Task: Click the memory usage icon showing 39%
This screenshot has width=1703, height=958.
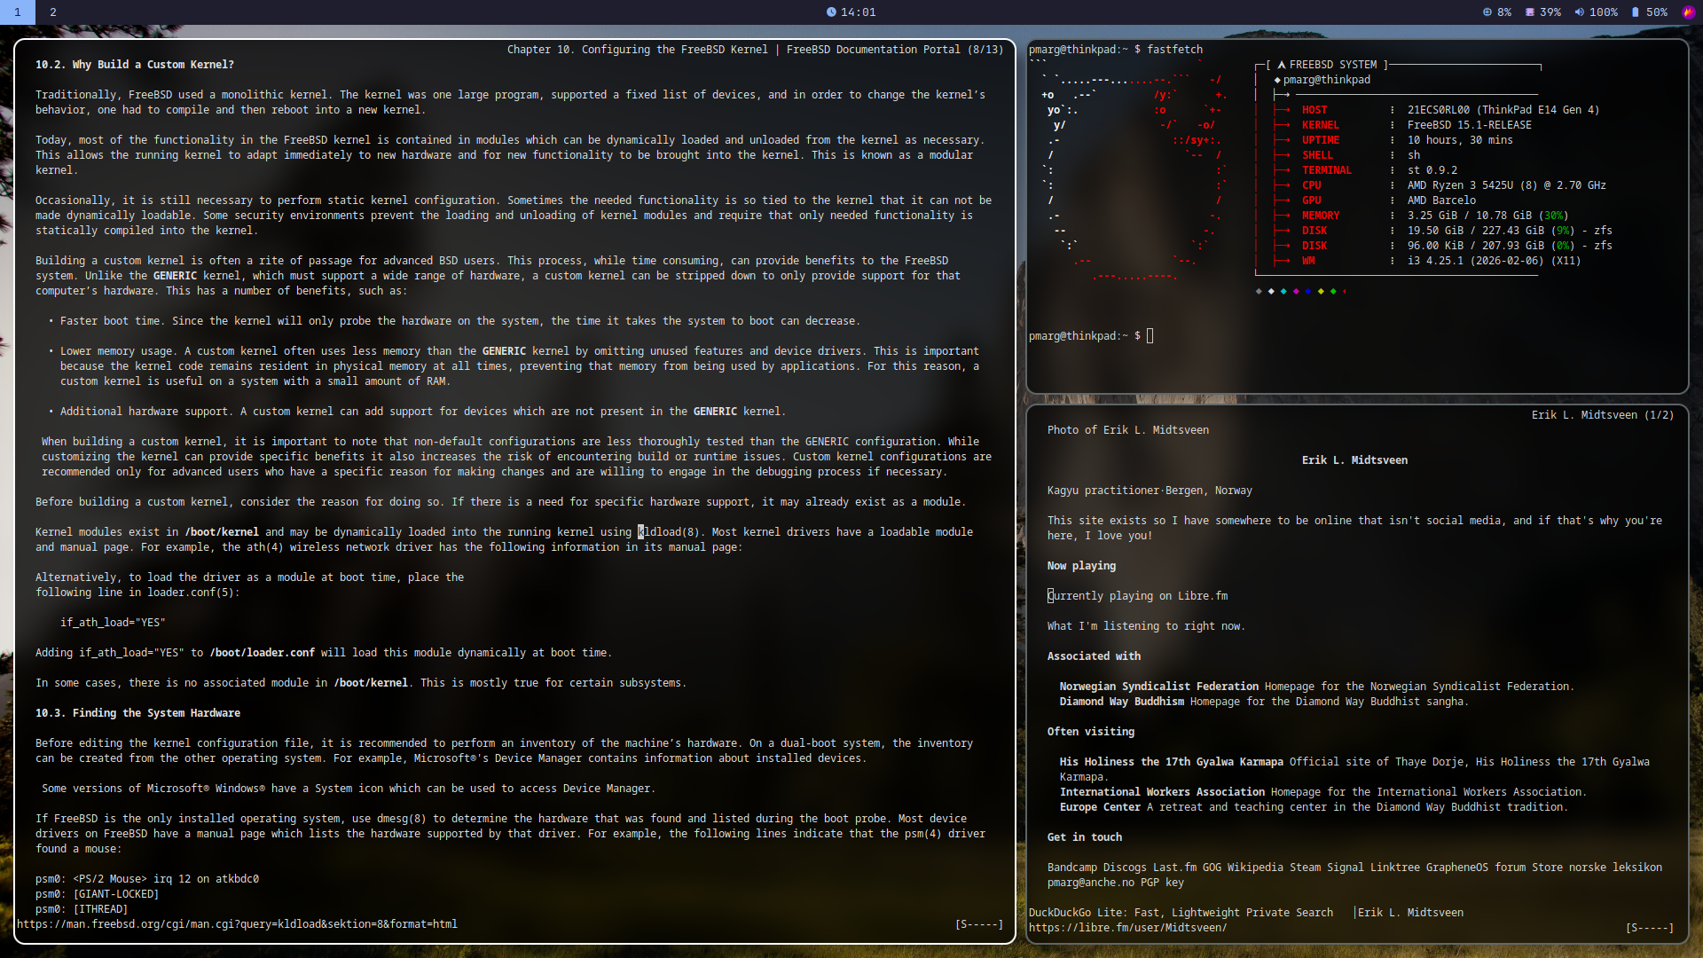Action: (1530, 12)
